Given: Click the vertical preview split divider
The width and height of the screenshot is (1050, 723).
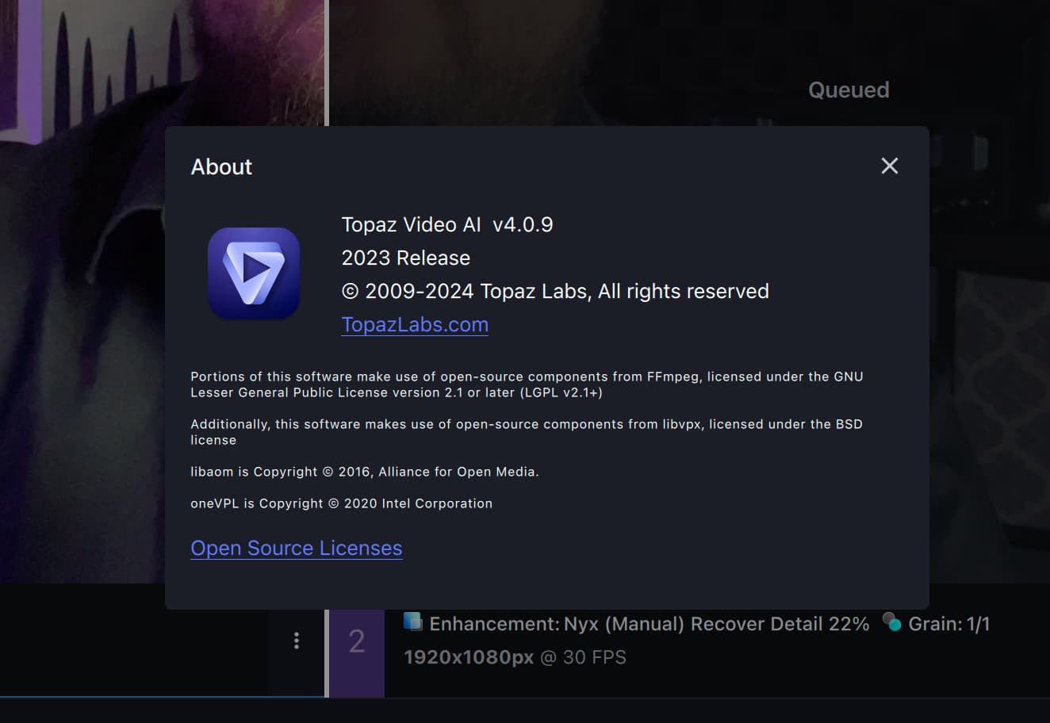Looking at the screenshot, I should [326, 63].
